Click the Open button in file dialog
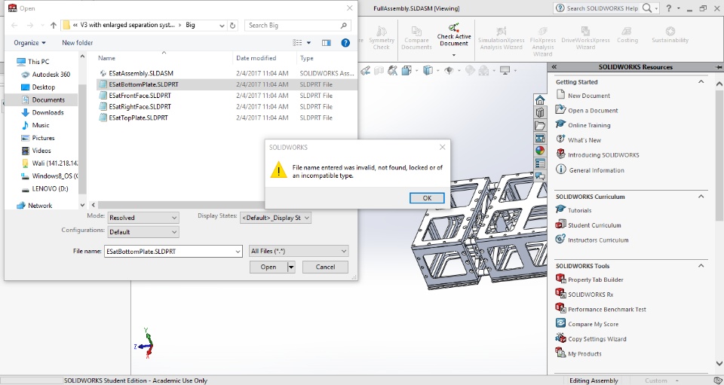 tap(268, 267)
